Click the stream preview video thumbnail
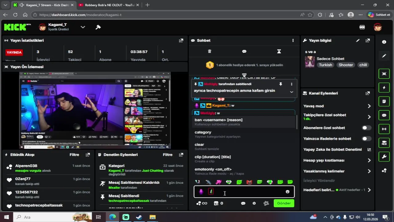Image resolution: width=394 pixels, height=222 pixels. [x=95, y=110]
